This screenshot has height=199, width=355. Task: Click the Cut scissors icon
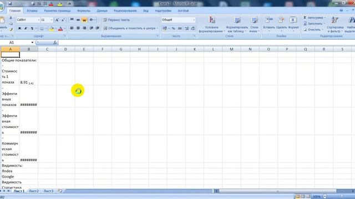point(11,18)
